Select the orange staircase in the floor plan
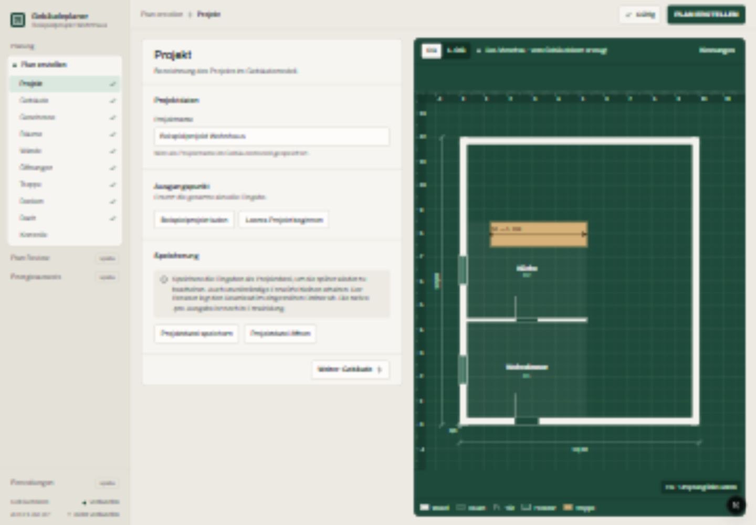The image size is (756, 525). pos(539,234)
